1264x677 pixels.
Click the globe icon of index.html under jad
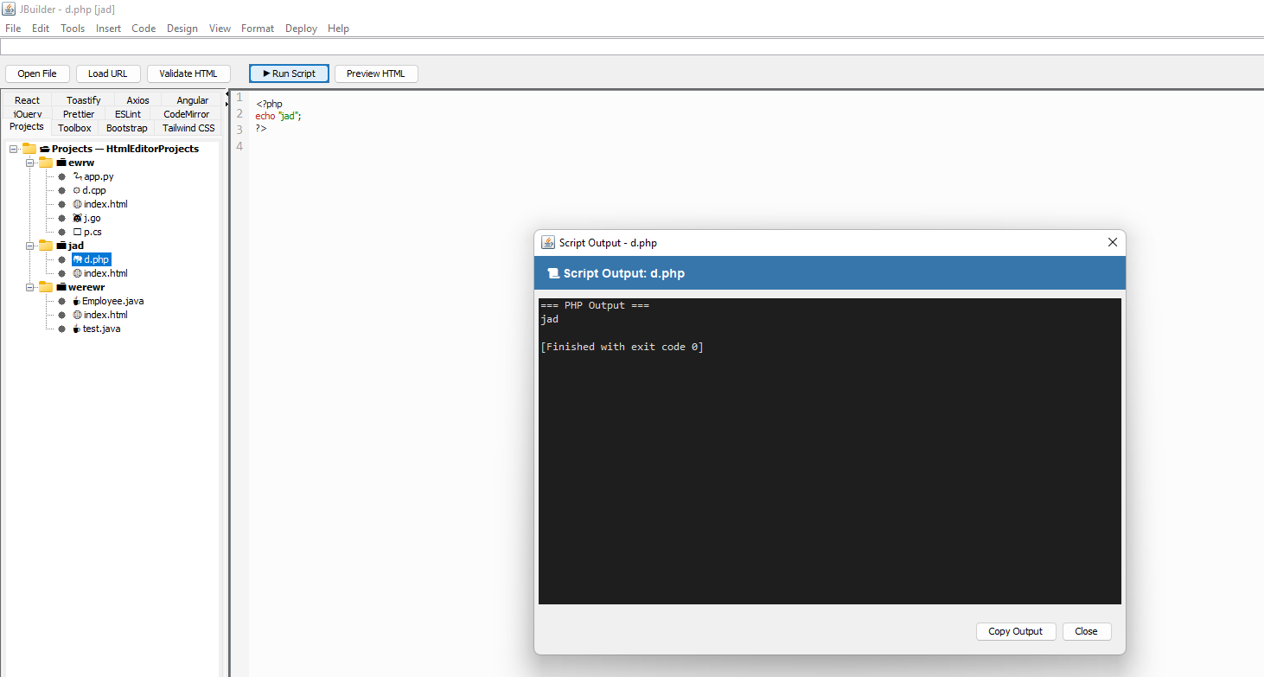pyautogui.click(x=77, y=273)
